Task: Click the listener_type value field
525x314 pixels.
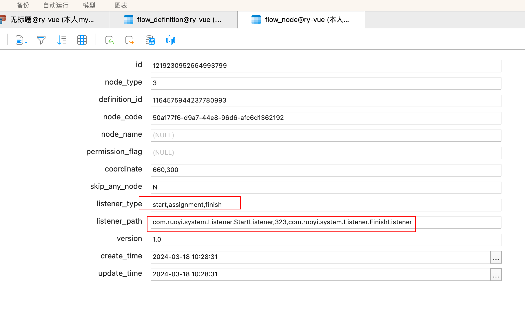Action: pyautogui.click(x=326, y=205)
